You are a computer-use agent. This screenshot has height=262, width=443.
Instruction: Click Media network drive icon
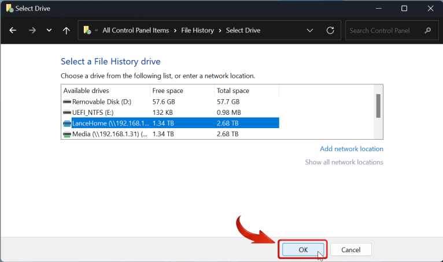67,134
